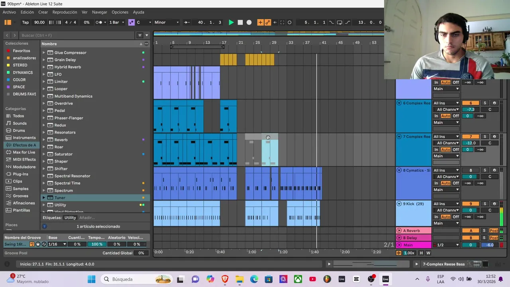Click the browser search field
510x287 pixels.
78,35
